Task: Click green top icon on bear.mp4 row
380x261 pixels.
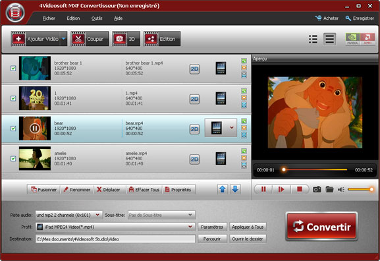Action: 244,121
